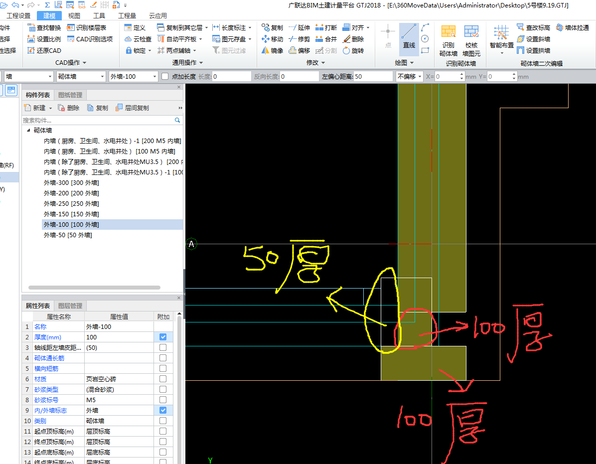The width and height of the screenshot is (596, 464).
Task: Click 墙体拉通 wall extend-through tool
Action: (573, 28)
